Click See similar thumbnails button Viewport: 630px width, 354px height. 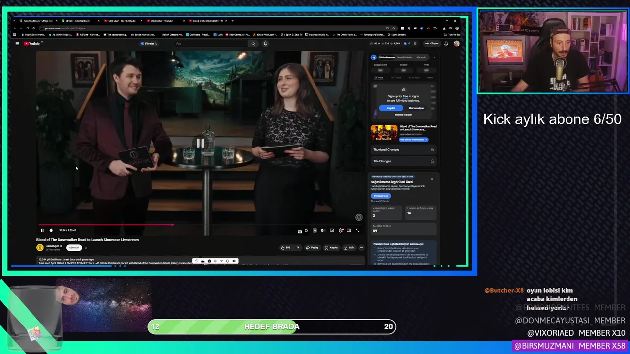413,140
